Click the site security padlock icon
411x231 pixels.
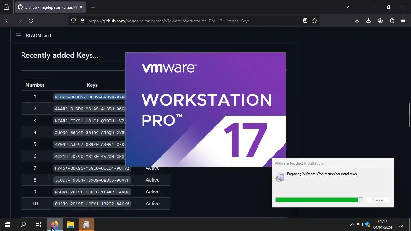coord(83,21)
